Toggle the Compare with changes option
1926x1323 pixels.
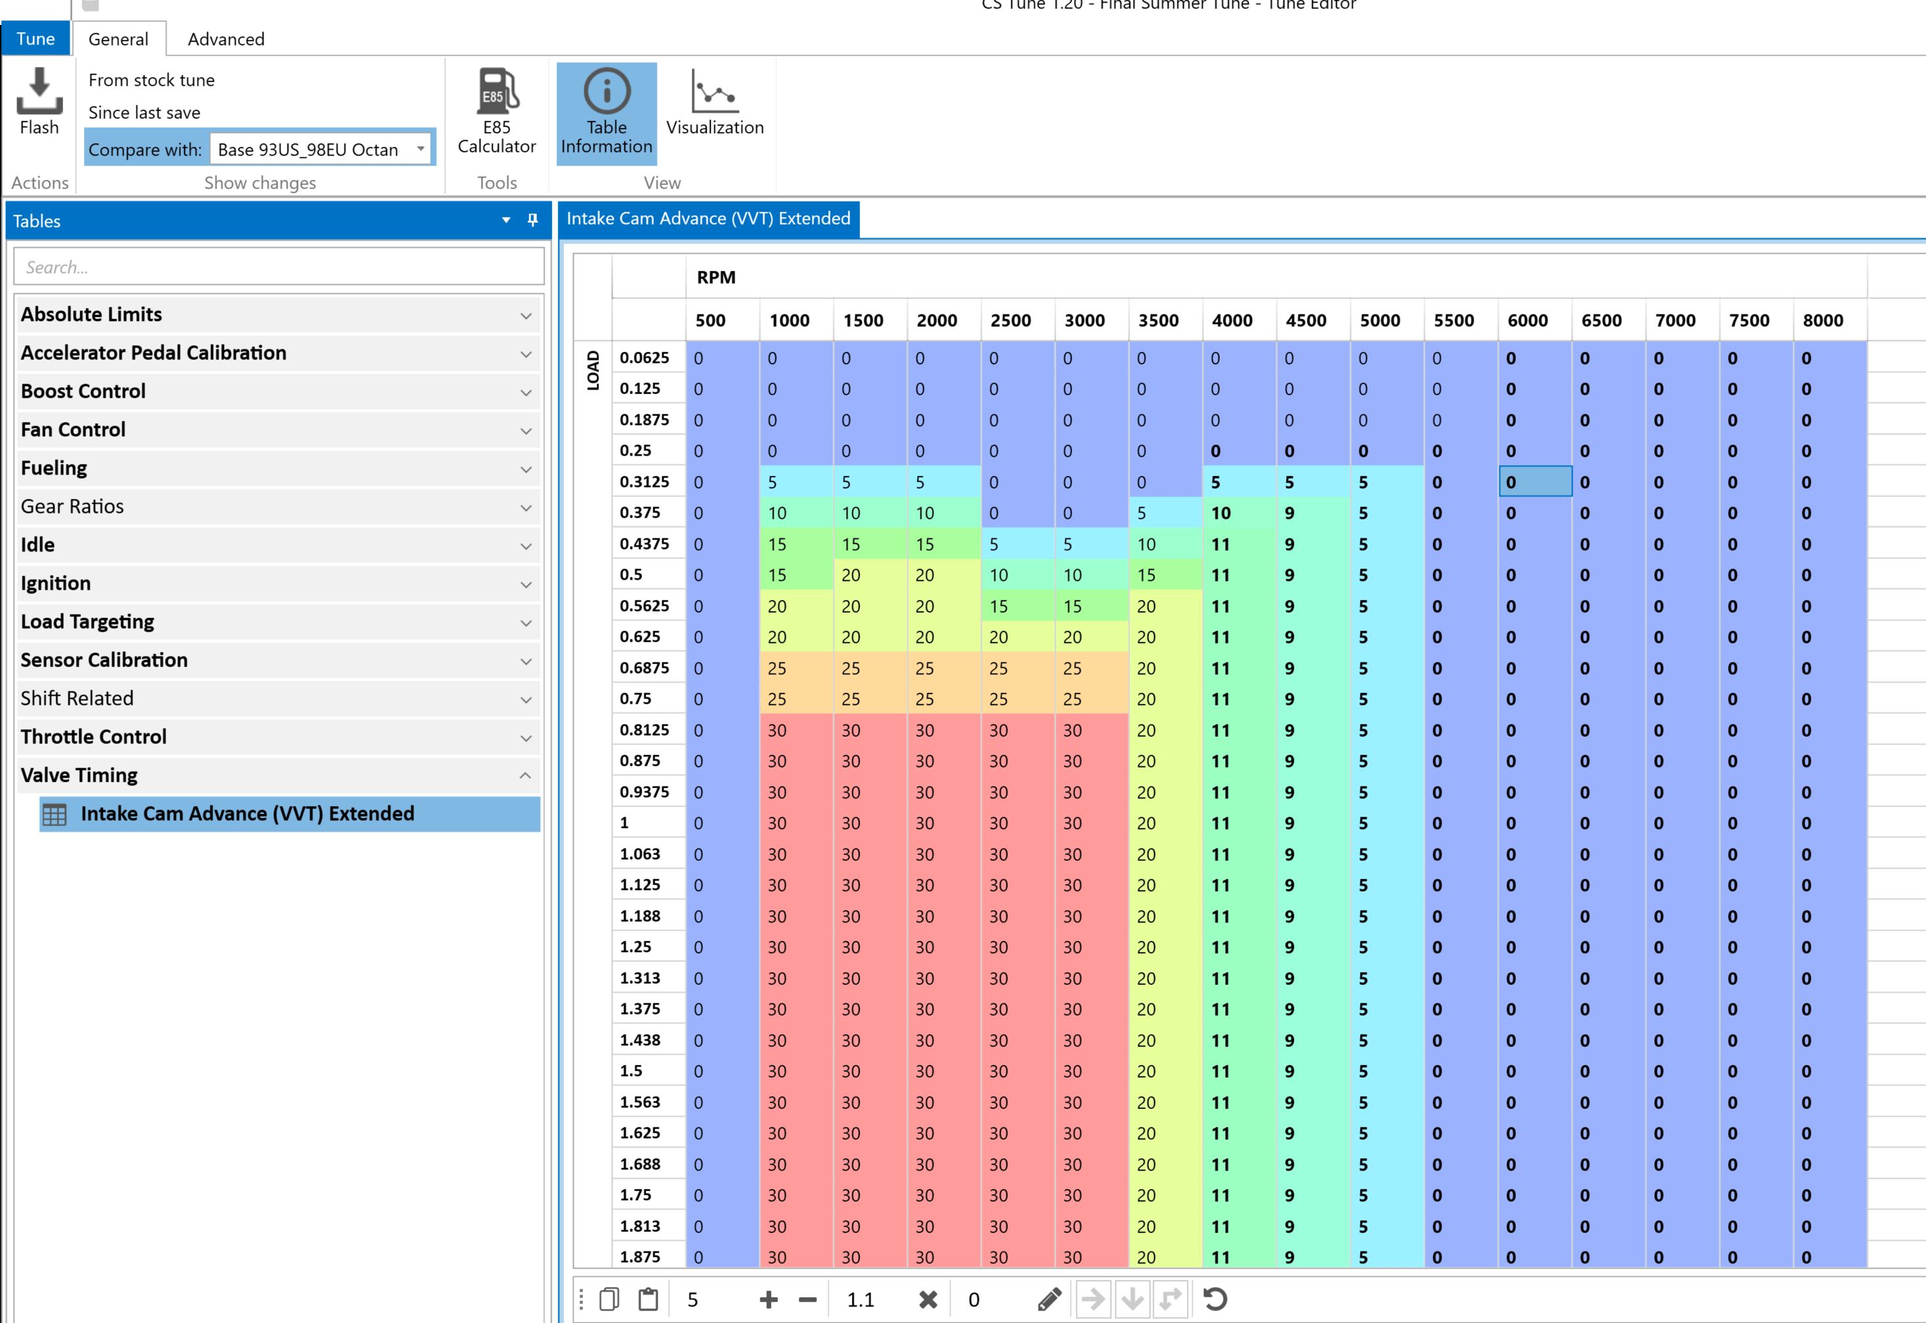click(x=144, y=149)
